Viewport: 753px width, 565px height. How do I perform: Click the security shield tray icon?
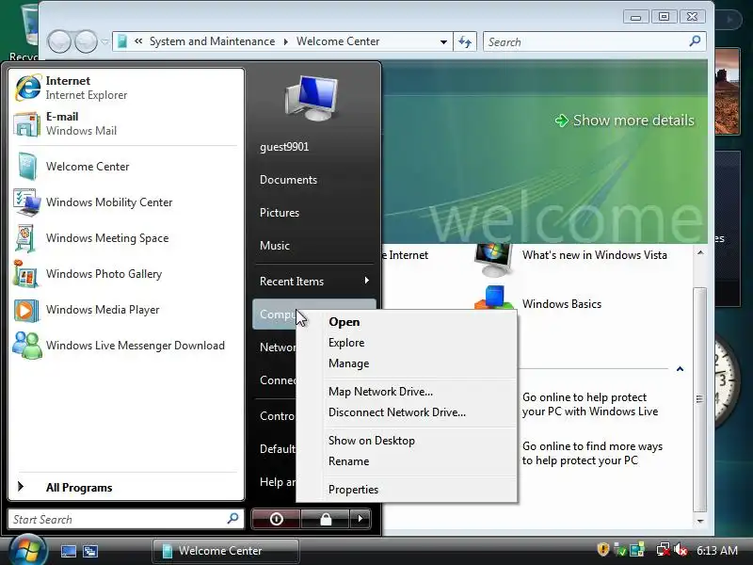coord(602,549)
